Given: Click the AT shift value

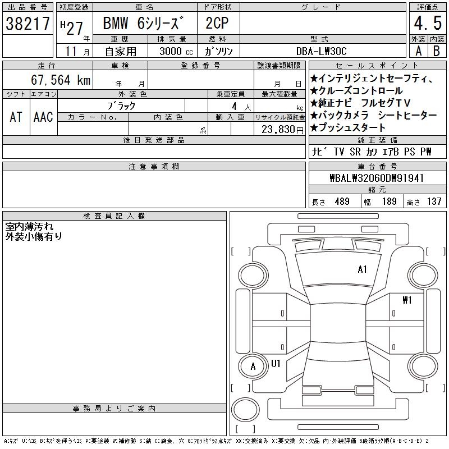Looking at the screenshot, I should [x=16, y=117].
